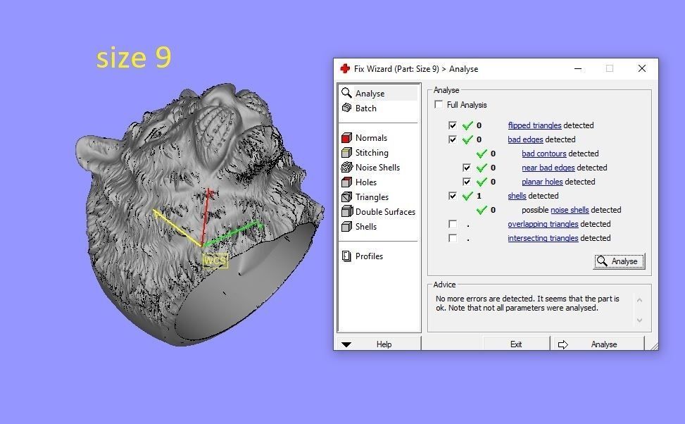
Task: Click the WCS label on the model
Action: (x=215, y=261)
